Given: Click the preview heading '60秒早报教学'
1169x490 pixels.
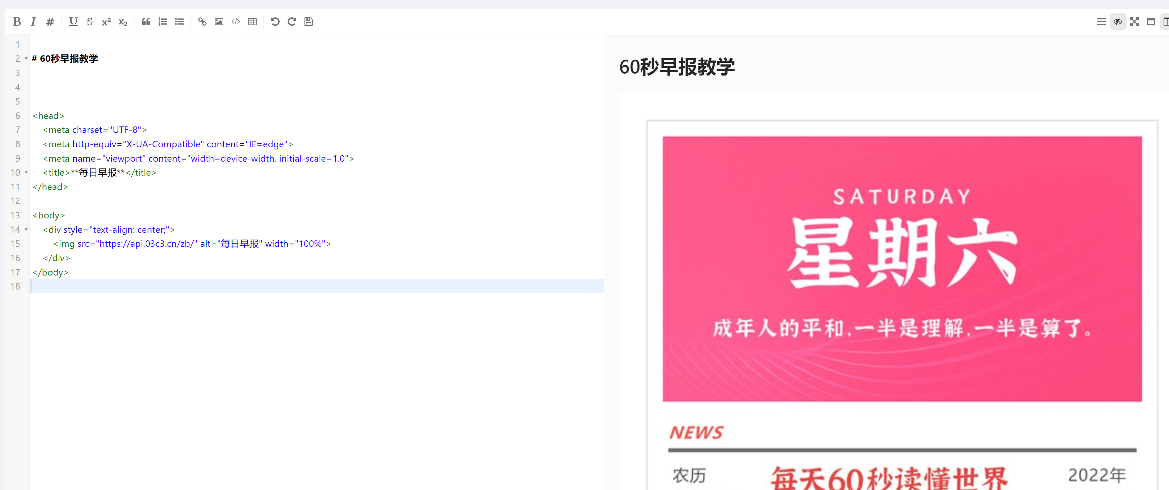Looking at the screenshot, I should (677, 67).
